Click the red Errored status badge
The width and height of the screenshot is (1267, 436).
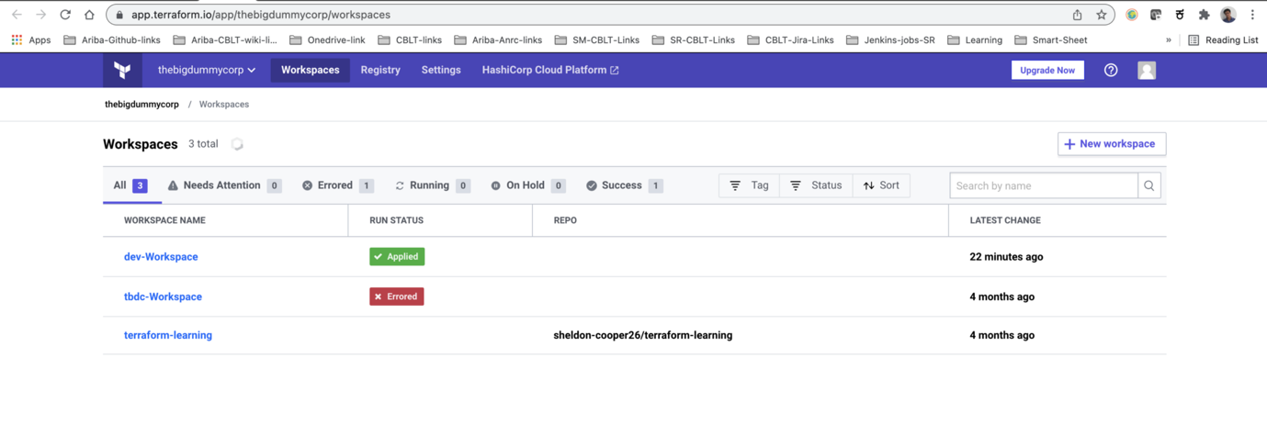coord(397,296)
